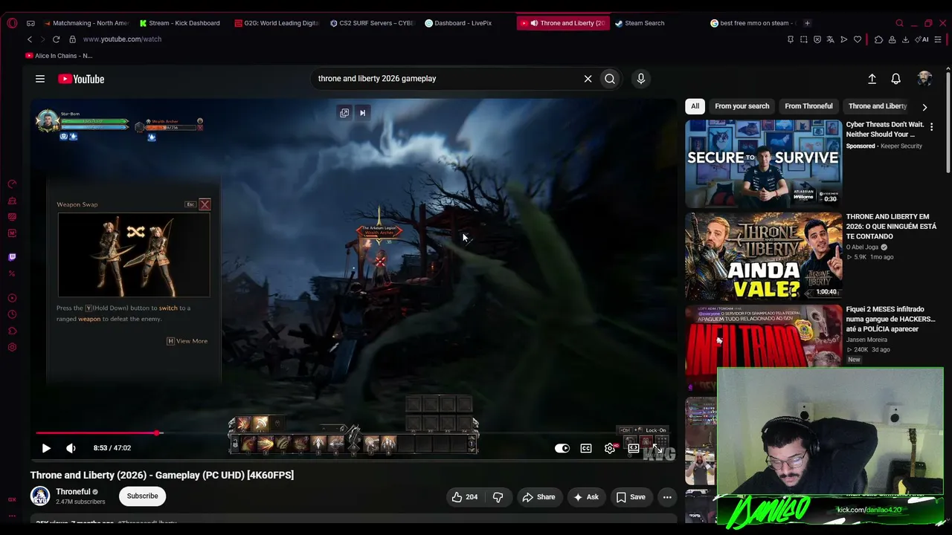Mute the video volume
952x535 pixels.
click(x=71, y=448)
